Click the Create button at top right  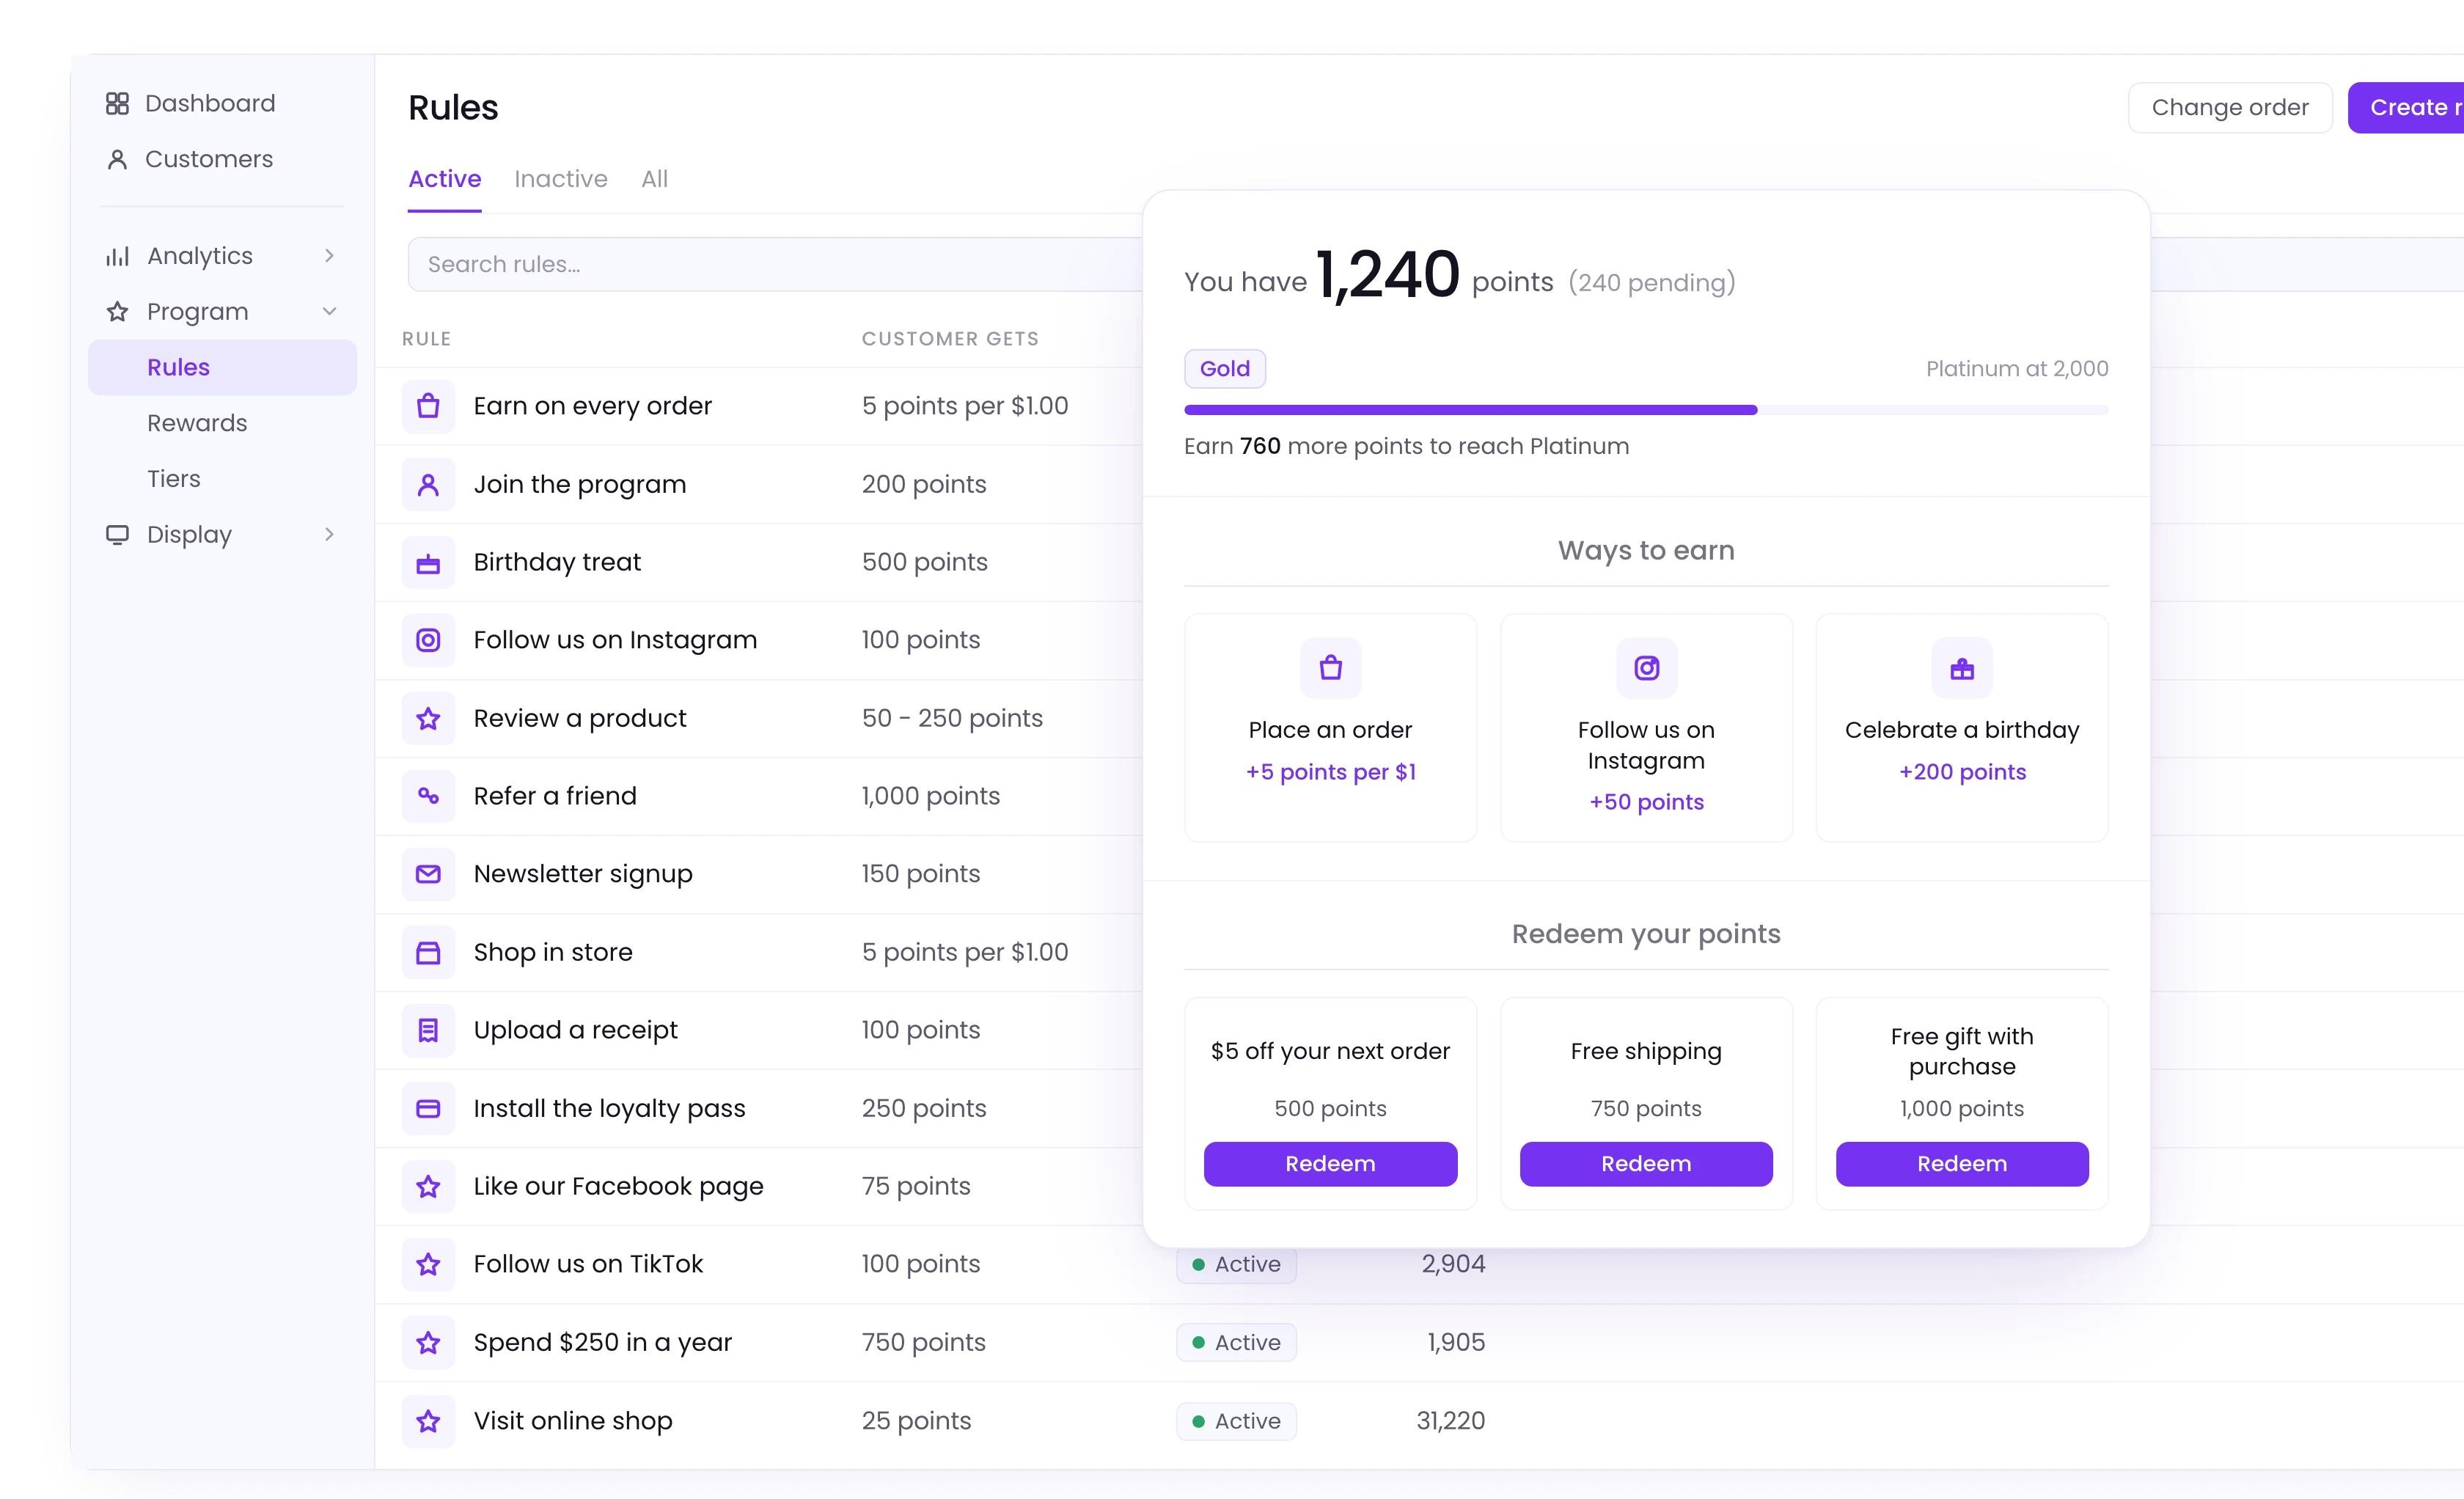[x=2406, y=107]
